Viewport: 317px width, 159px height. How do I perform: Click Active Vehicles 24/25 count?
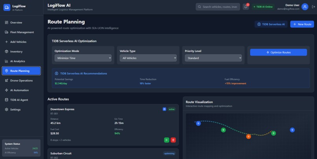tap(35, 148)
